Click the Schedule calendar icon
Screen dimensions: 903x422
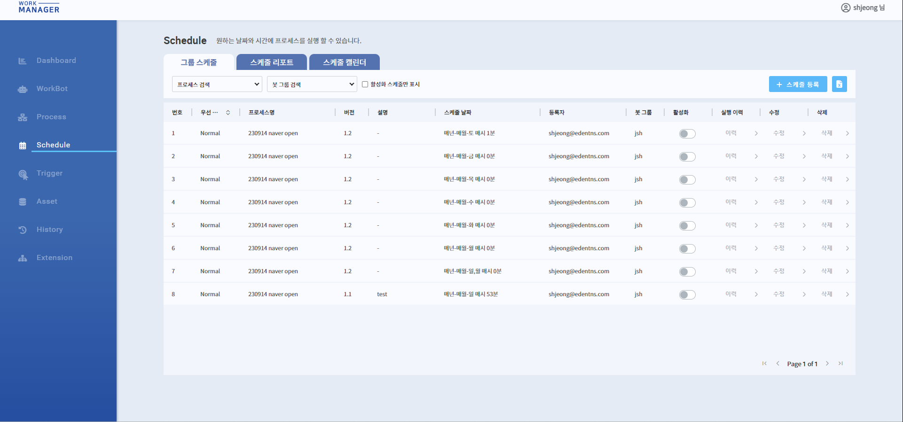pos(22,146)
